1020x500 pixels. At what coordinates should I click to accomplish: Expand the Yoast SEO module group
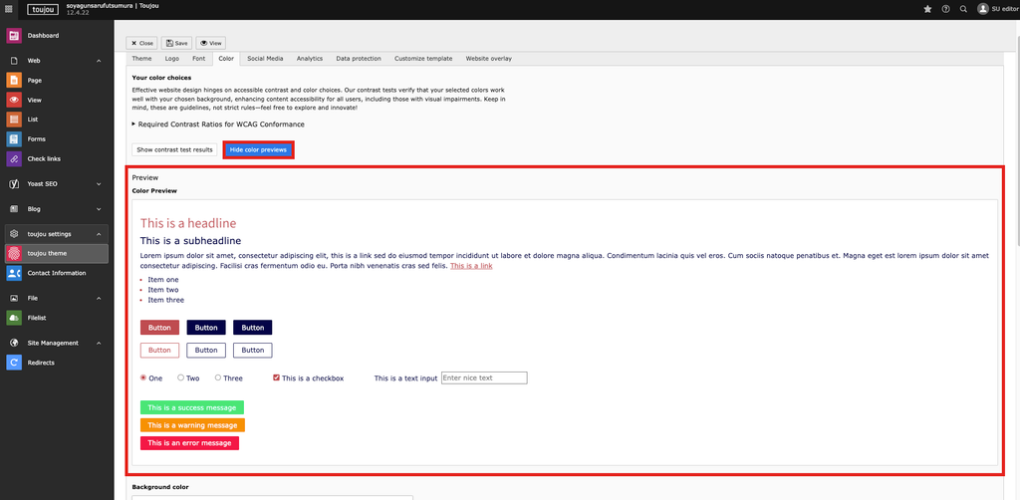coord(99,184)
